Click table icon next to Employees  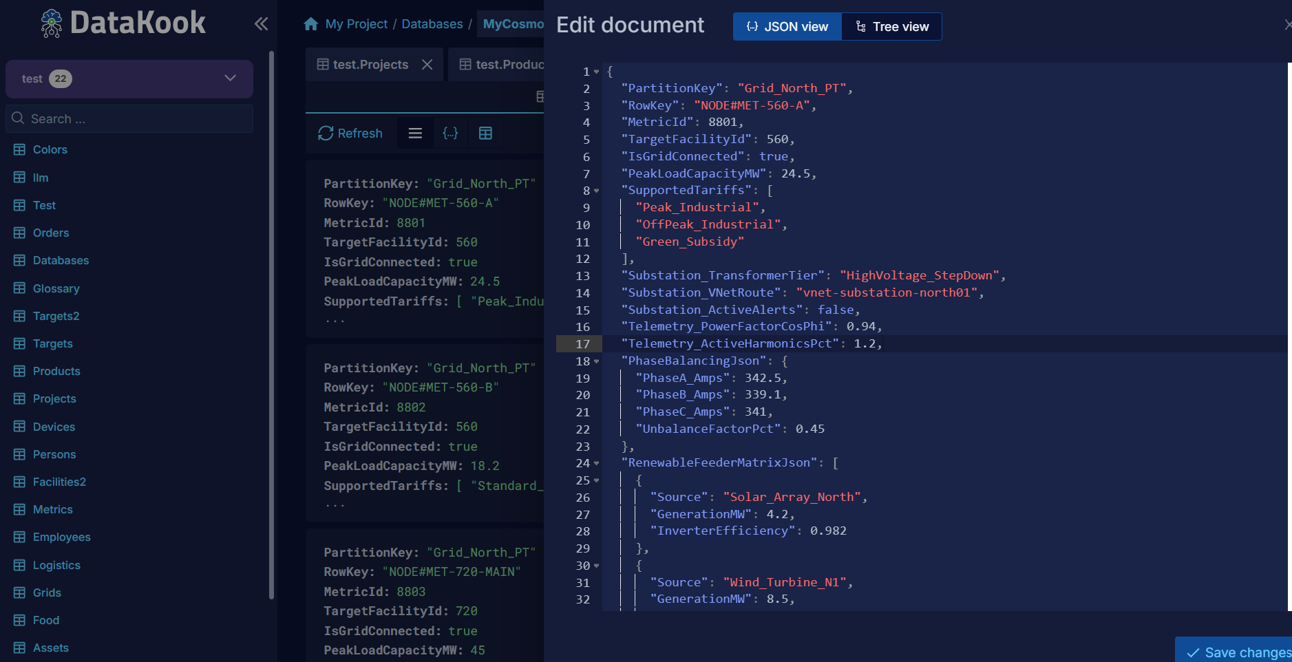[x=19, y=537]
